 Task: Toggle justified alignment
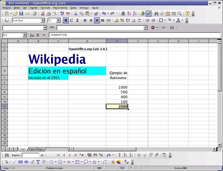[103, 20]
